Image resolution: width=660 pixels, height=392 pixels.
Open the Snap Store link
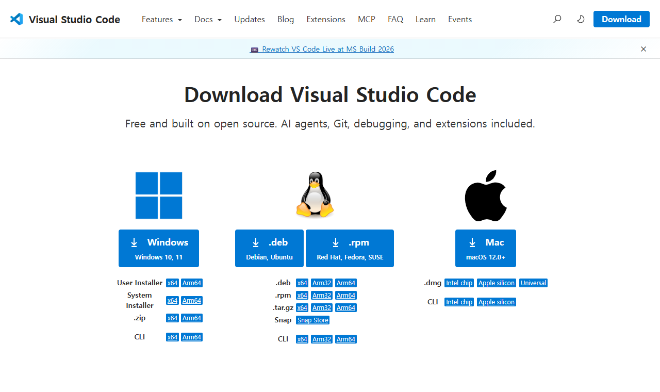pos(313,320)
